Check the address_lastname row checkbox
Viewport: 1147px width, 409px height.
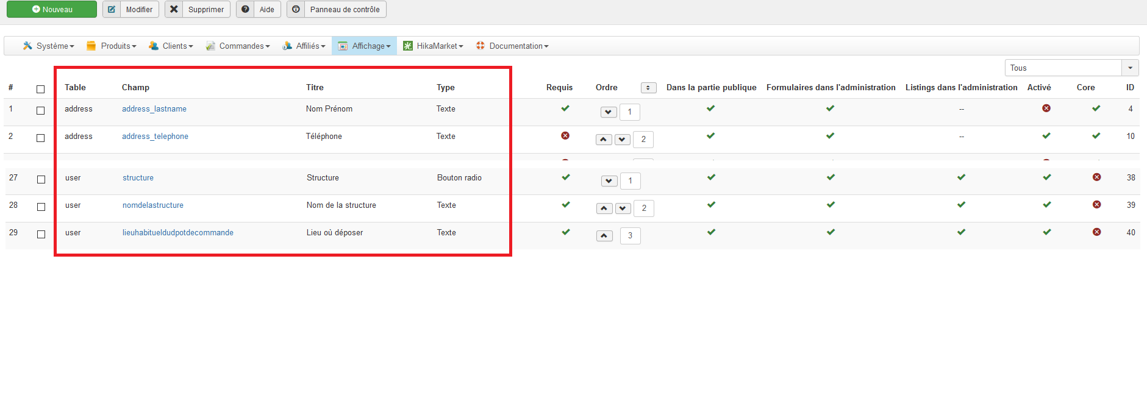(x=41, y=110)
